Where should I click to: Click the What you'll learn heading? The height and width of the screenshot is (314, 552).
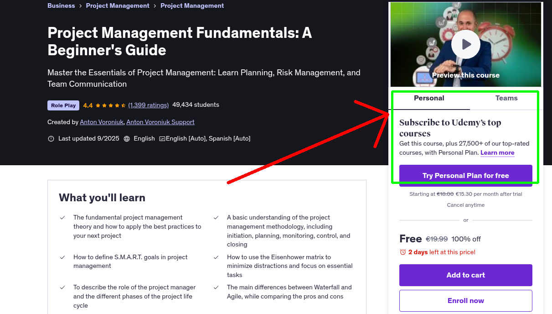click(102, 198)
